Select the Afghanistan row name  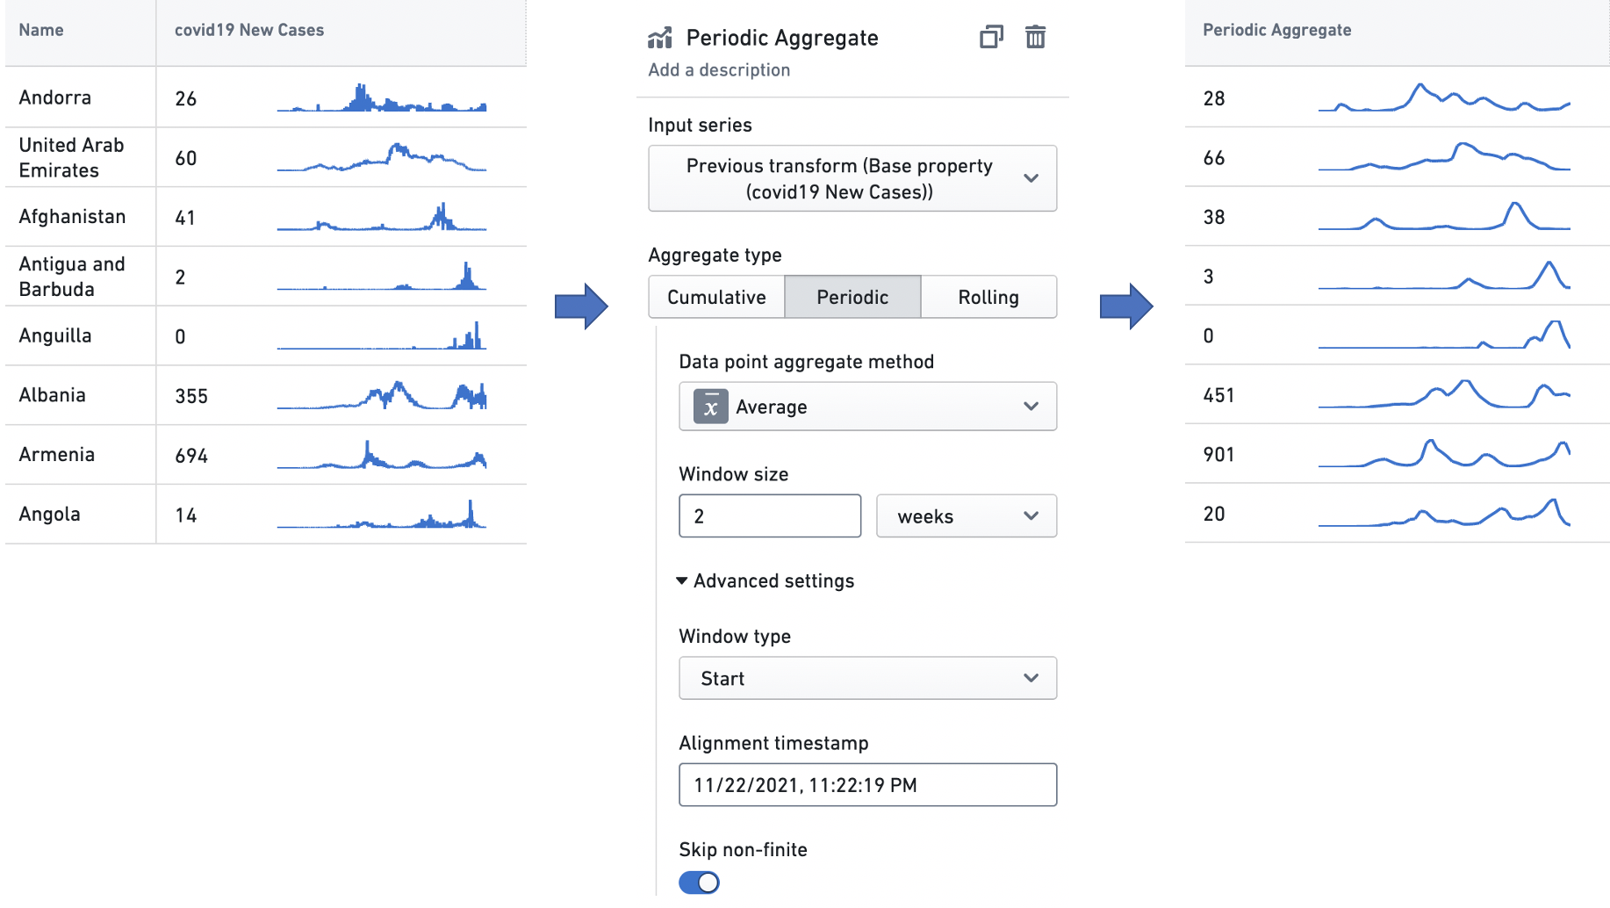[x=72, y=216]
